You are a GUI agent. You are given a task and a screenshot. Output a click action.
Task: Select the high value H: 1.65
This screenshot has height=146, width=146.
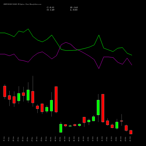point(74,8)
